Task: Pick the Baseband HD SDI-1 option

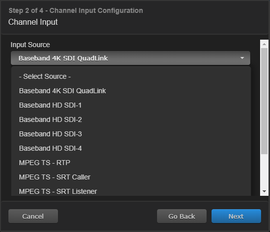Action: coord(131,105)
